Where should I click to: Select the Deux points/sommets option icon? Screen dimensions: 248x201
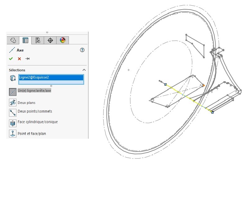[x=13, y=112]
